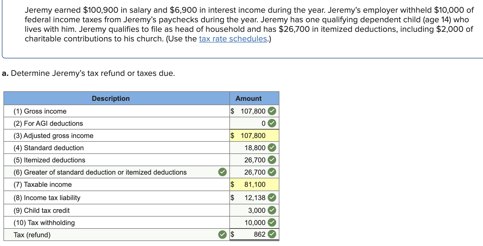This screenshot has height=246, width=483.
Task: Select the '(6) Greater of standard deduction or itemized deductions' dropdown
Action: point(117,172)
